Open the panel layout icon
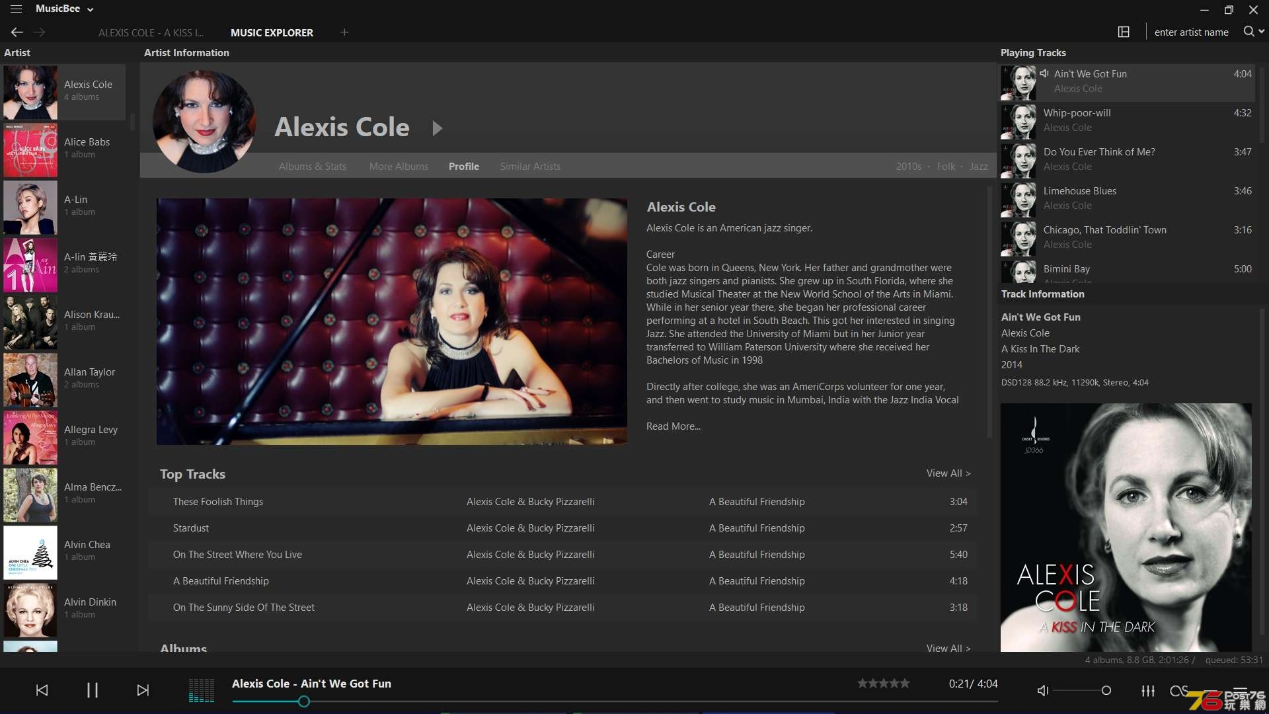The height and width of the screenshot is (714, 1269). point(1124,32)
